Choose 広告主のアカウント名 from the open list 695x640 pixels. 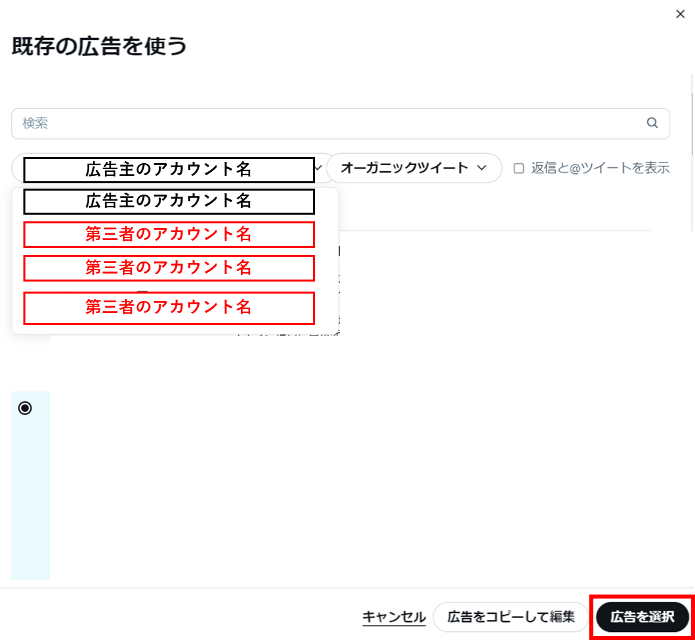tap(169, 200)
